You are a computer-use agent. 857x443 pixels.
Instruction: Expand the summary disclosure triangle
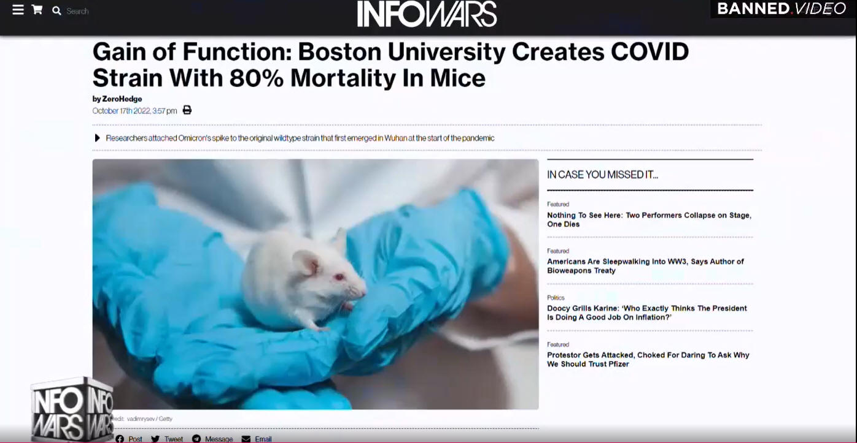97,138
